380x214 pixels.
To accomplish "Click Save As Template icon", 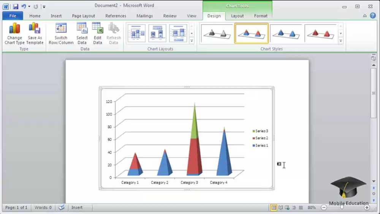I will [35, 33].
